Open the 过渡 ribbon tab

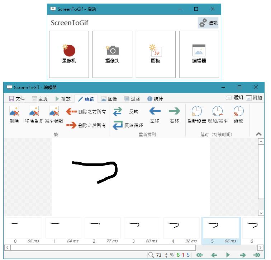pos(132,99)
